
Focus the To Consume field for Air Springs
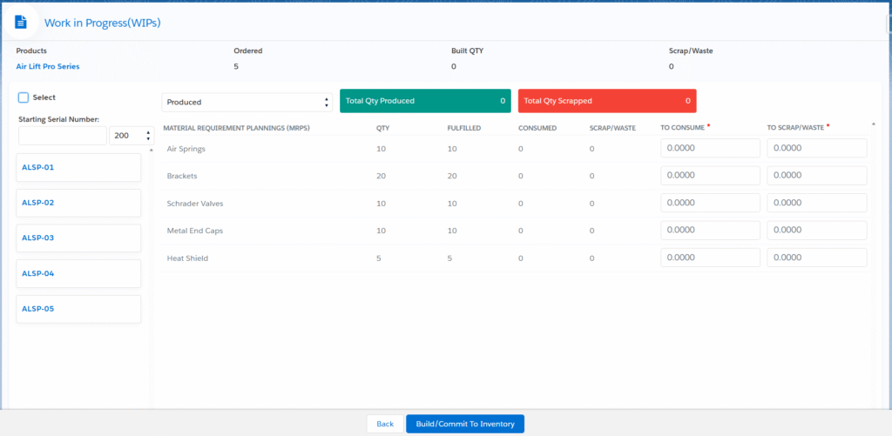[710, 148]
